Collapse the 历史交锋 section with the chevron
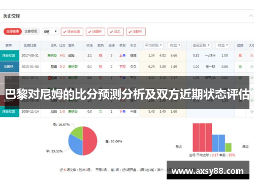254x184 pixels. point(251,16)
